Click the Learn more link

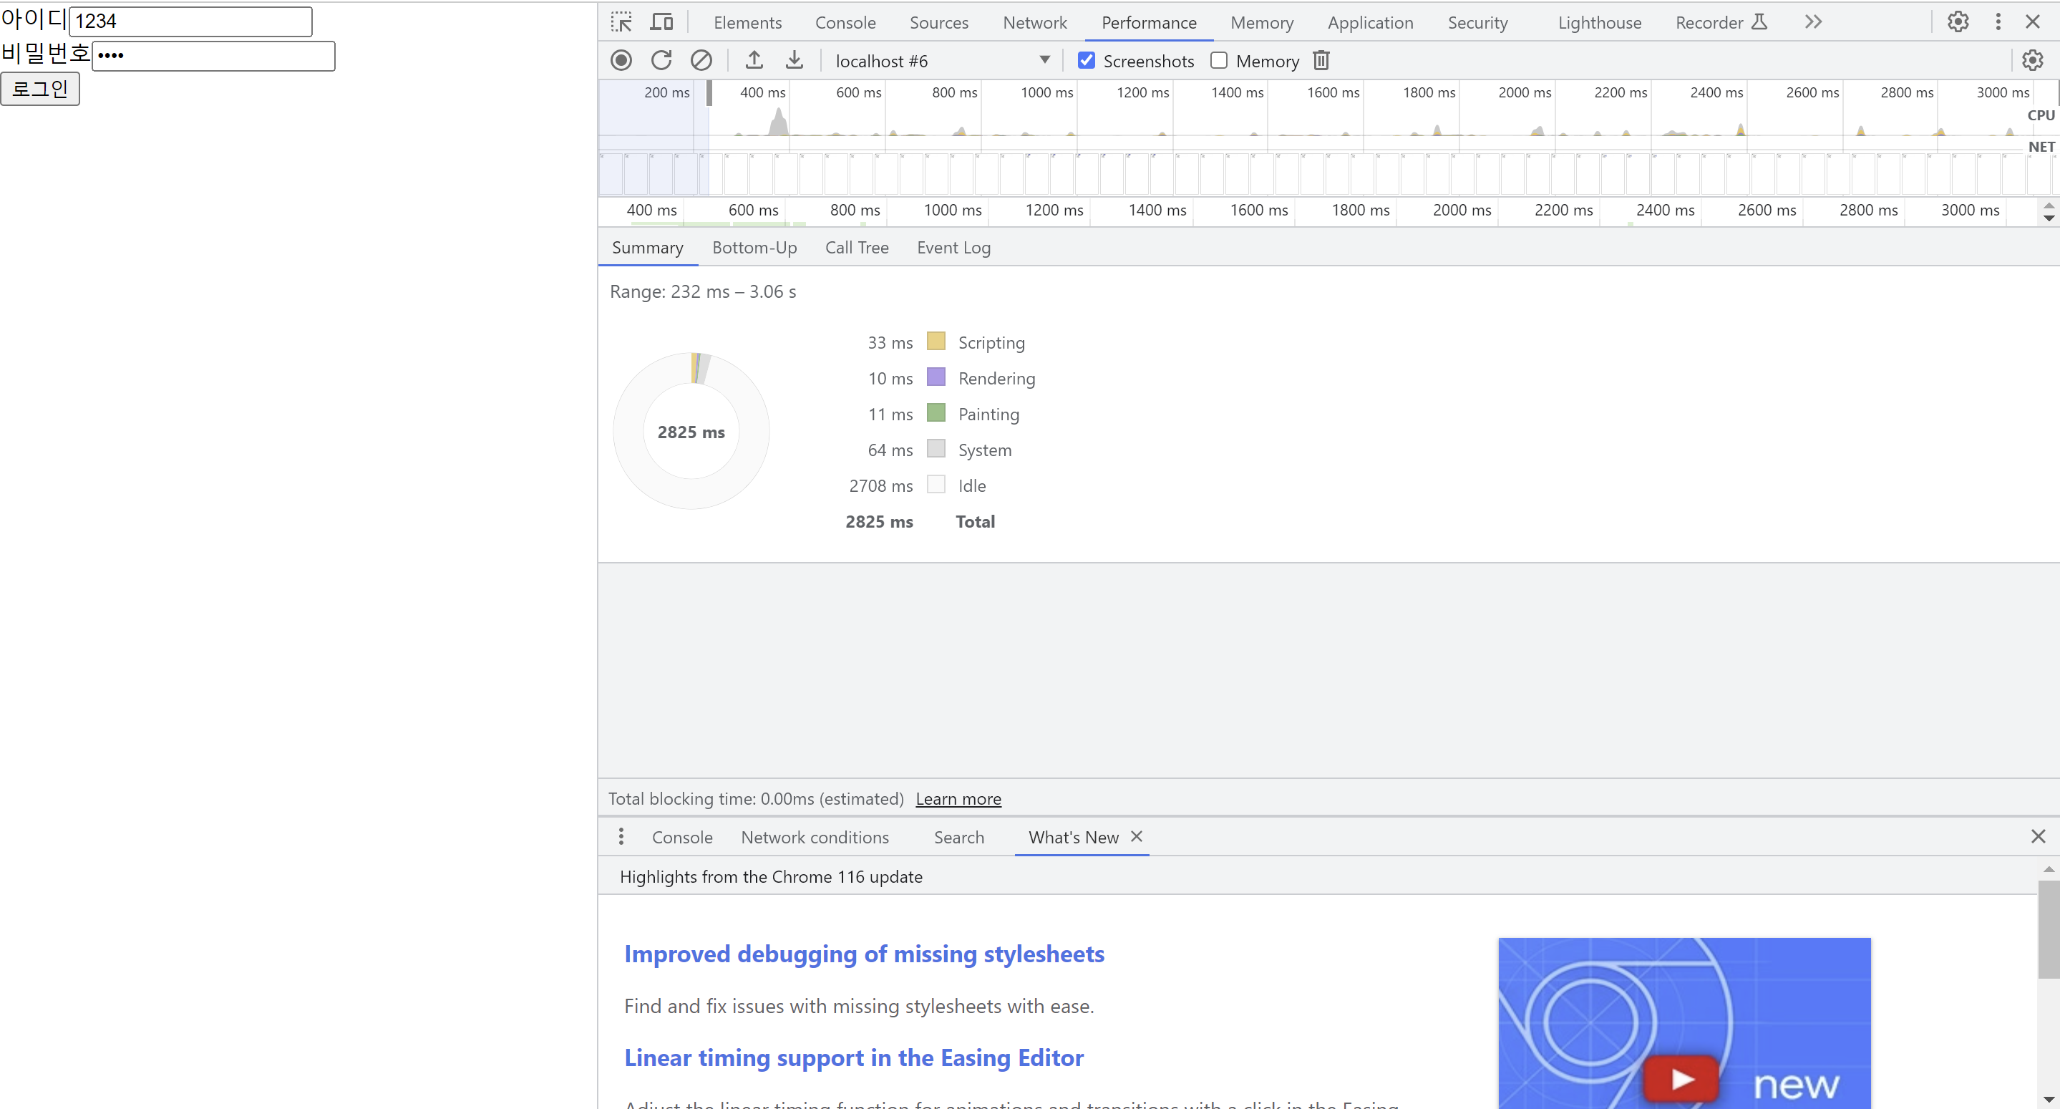pyautogui.click(x=958, y=798)
